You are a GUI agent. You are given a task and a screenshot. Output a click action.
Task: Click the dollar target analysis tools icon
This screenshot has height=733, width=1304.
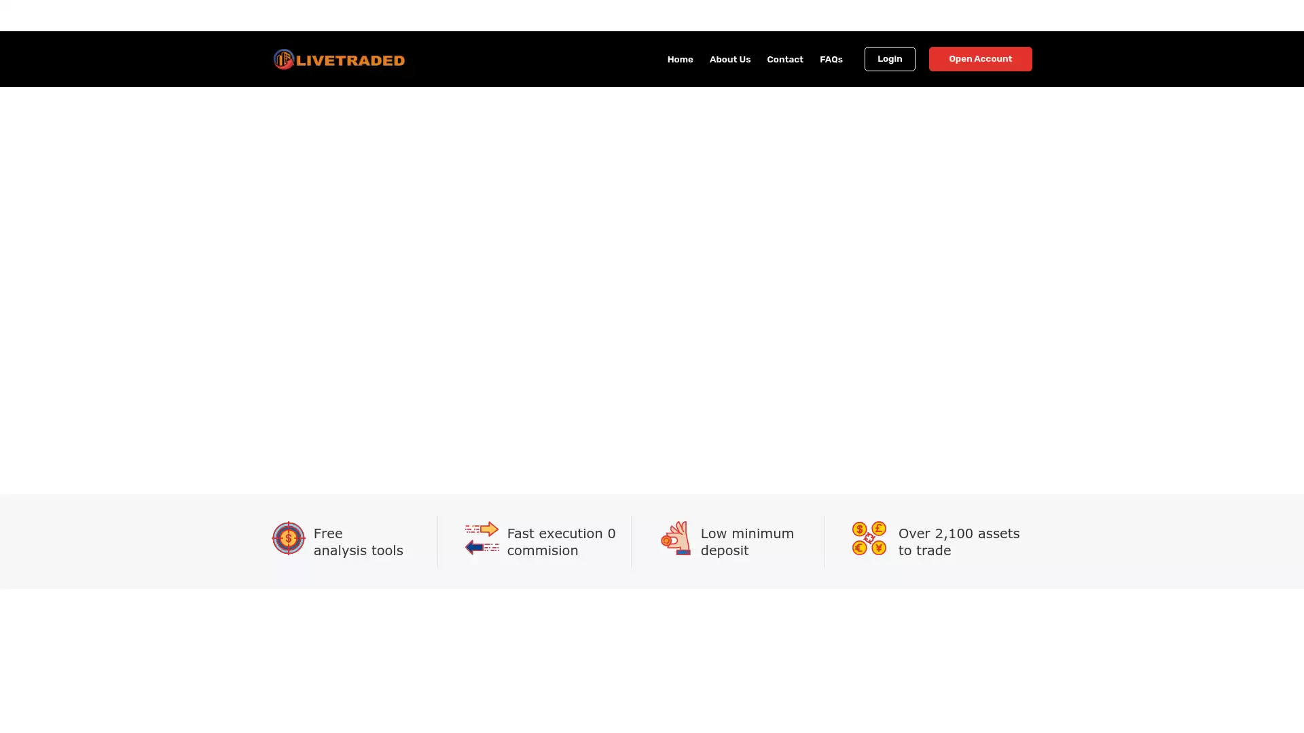tap(289, 538)
